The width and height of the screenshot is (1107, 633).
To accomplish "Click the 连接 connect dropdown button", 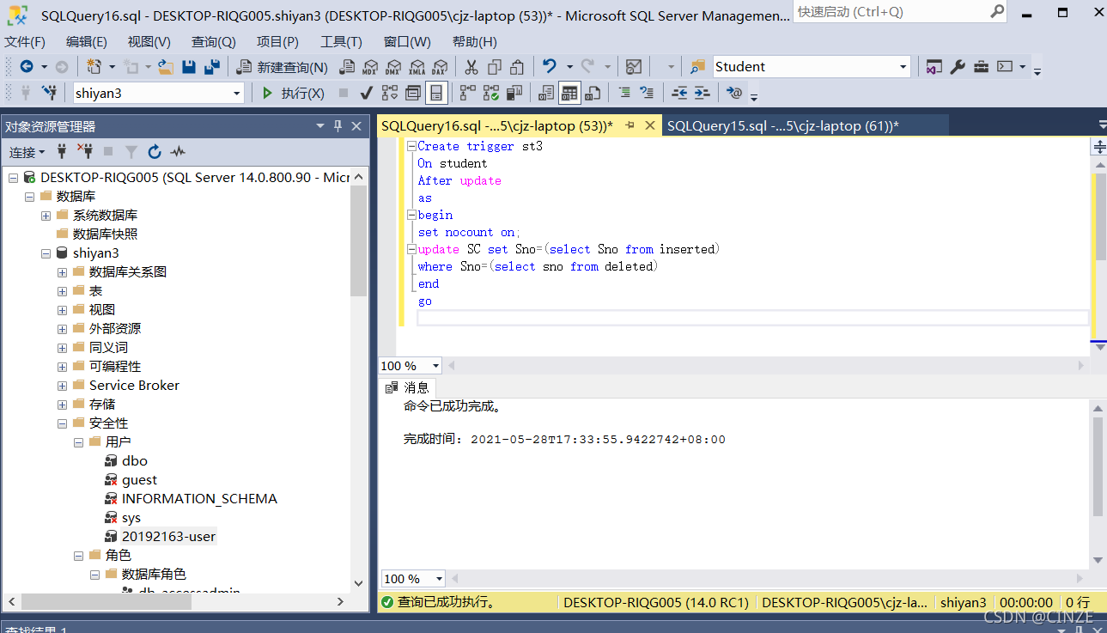I will [x=27, y=152].
